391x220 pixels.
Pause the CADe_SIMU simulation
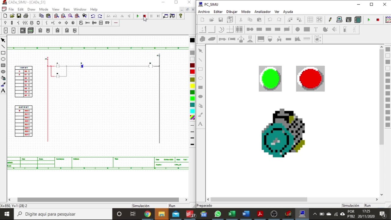(x=151, y=16)
